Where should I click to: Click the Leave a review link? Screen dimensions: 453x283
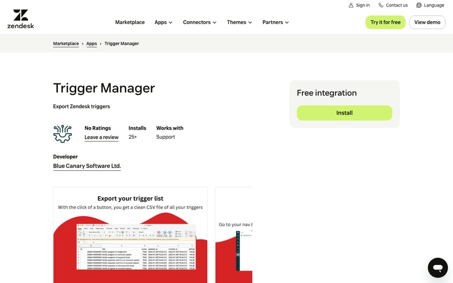[x=101, y=137]
